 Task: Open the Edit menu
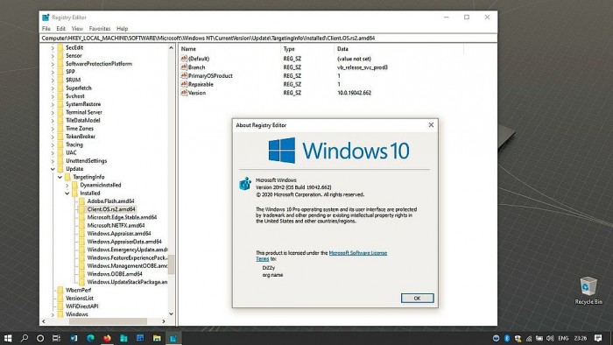[x=60, y=29]
